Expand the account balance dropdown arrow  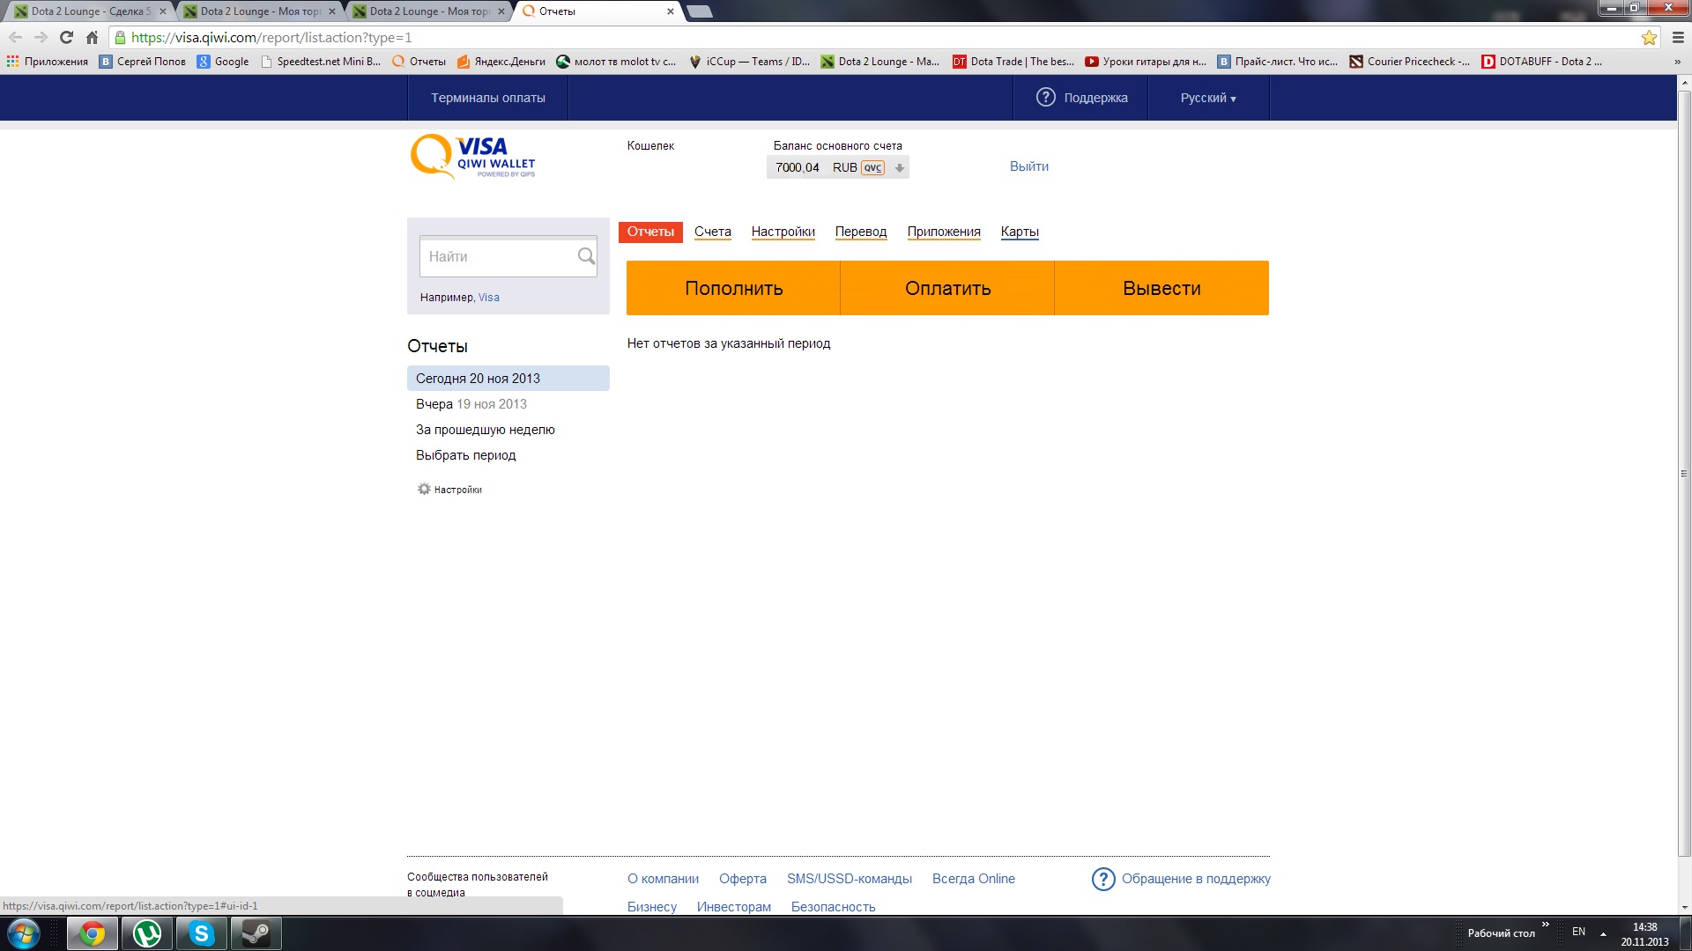(899, 168)
